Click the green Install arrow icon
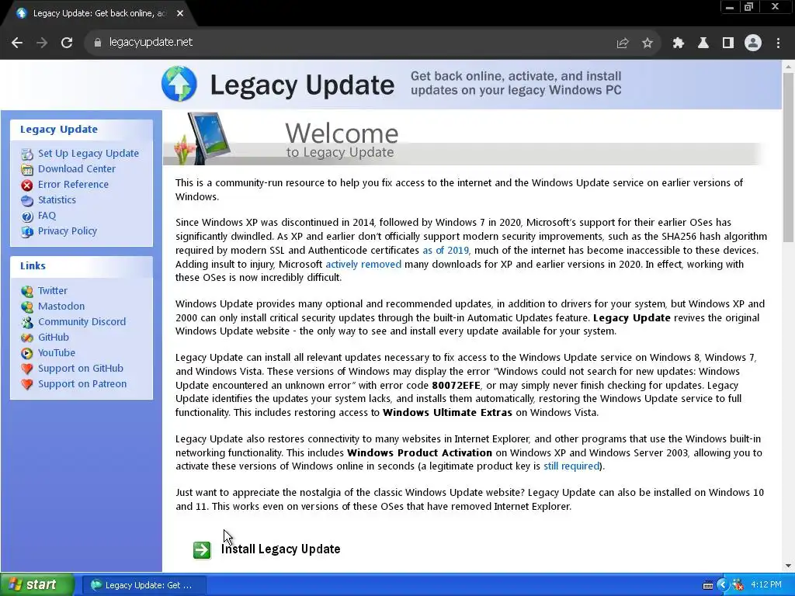Image resolution: width=795 pixels, height=596 pixels. [202, 550]
